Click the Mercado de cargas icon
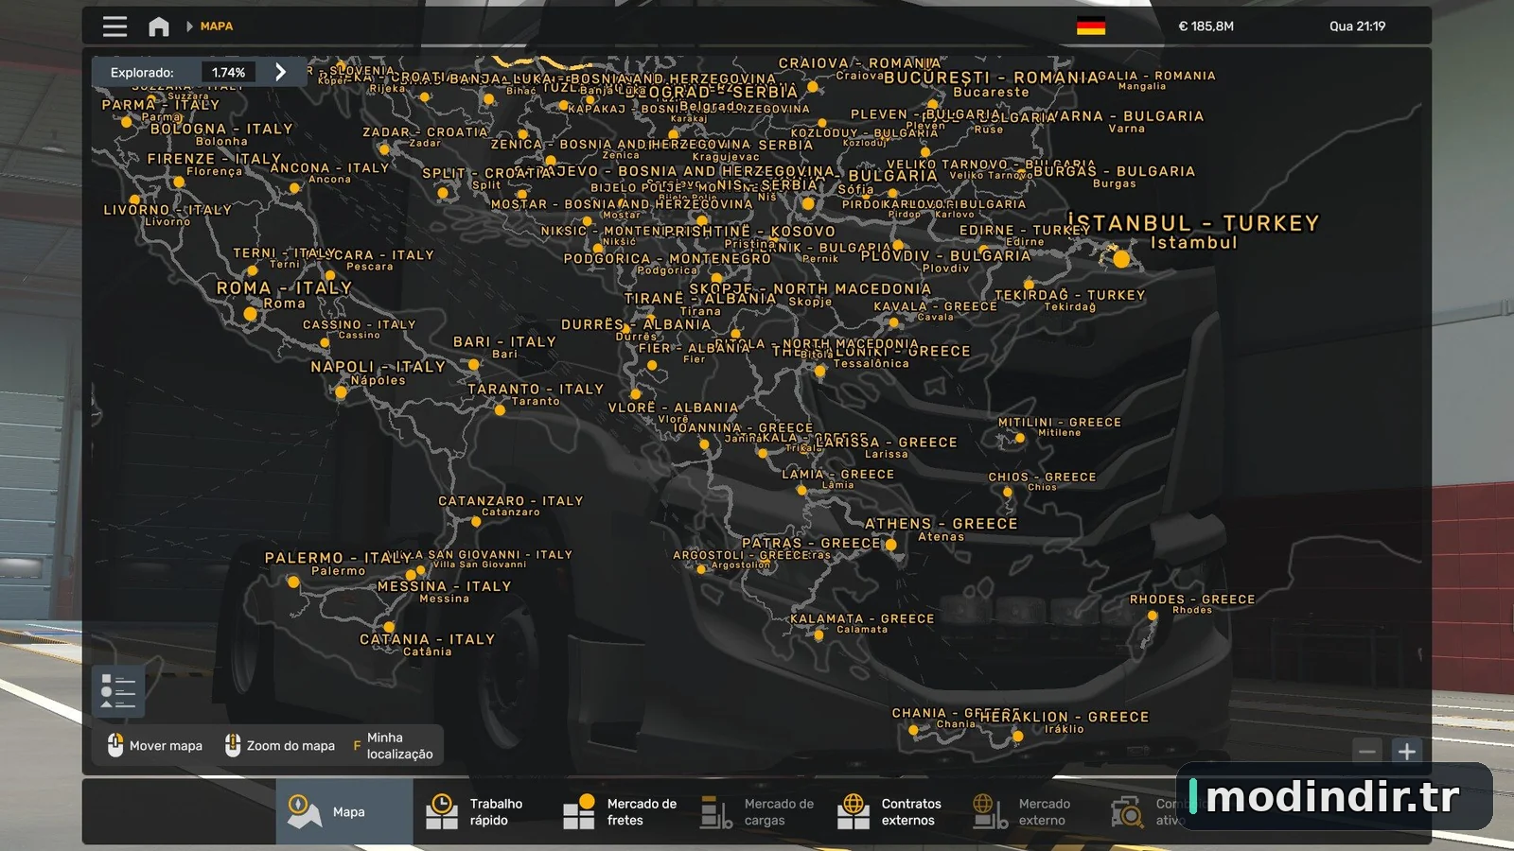Viewport: 1514px width, 851px height. click(716, 811)
